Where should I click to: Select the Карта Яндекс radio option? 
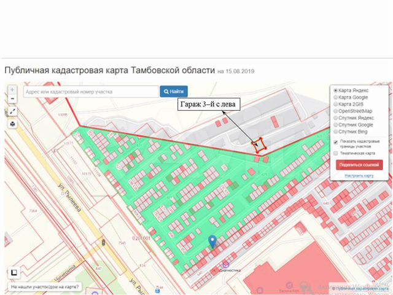[335, 90]
